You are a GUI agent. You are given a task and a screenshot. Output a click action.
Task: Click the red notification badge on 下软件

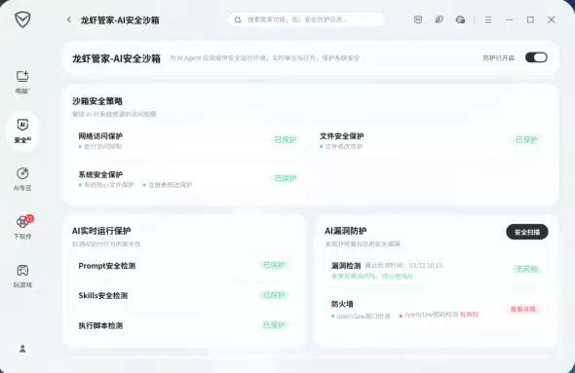tap(29, 219)
